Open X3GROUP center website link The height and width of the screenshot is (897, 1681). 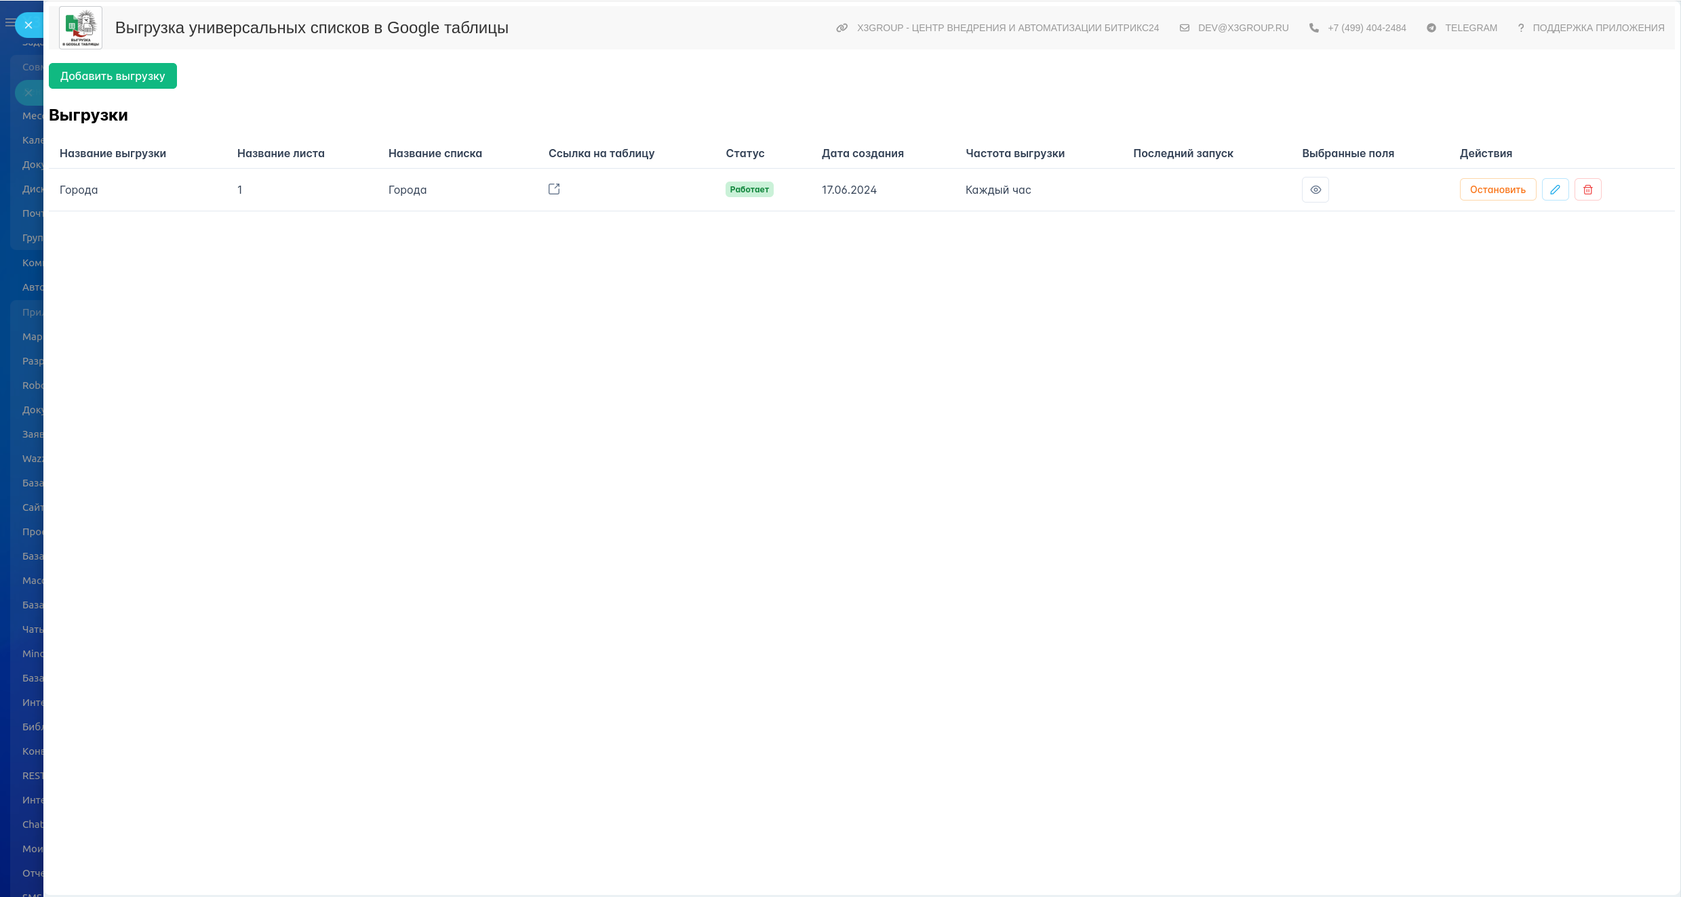point(1007,28)
